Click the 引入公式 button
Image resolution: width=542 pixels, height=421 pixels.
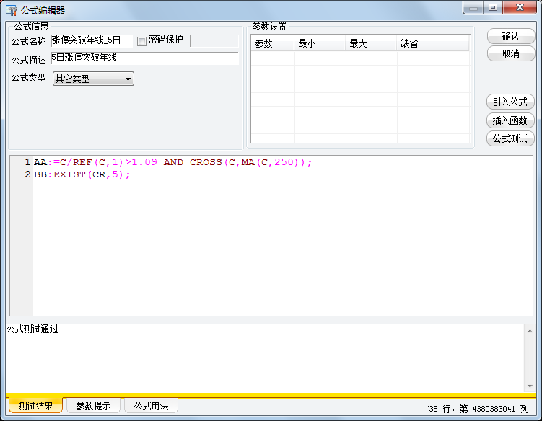[x=510, y=102]
